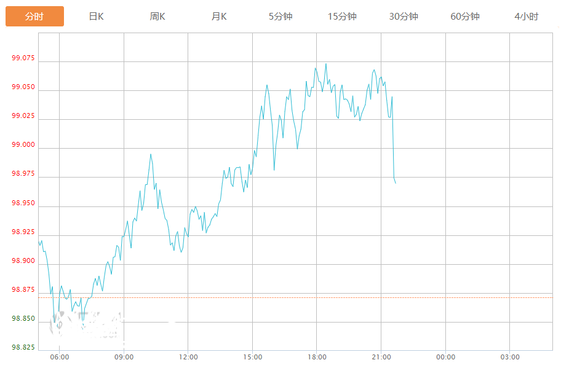Click the highest peak of the price line
561x368 pixels.
pos(326,64)
